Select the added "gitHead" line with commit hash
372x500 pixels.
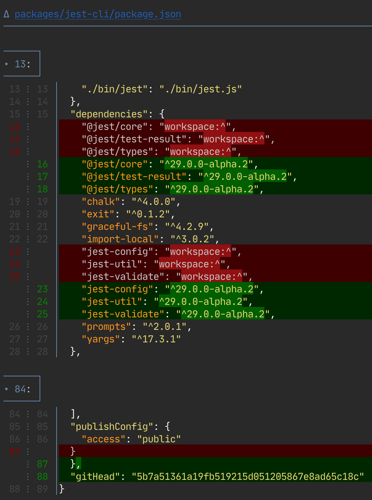point(215,476)
